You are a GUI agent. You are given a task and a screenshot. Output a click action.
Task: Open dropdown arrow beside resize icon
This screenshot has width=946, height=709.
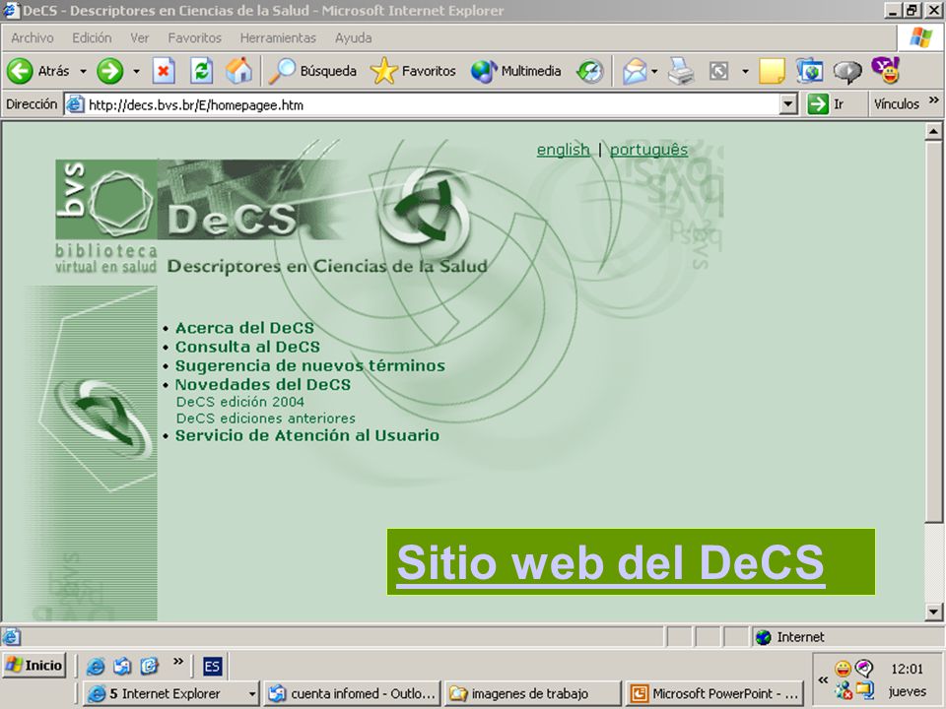[x=745, y=71]
